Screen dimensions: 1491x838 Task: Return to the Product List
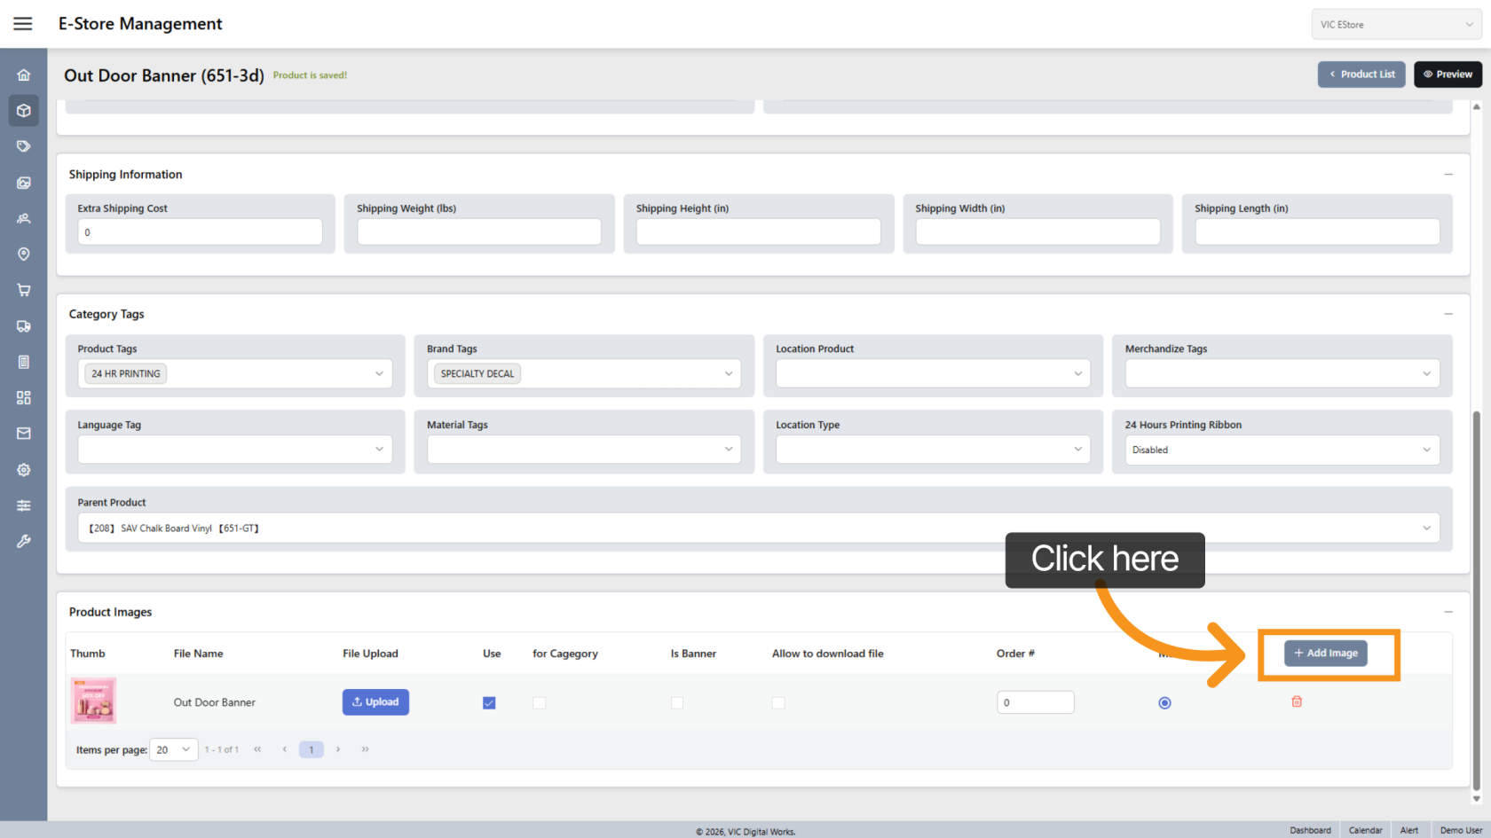point(1361,74)
